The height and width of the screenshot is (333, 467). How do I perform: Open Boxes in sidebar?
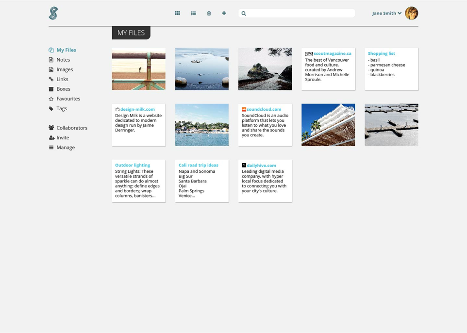(x=60, y=89)
